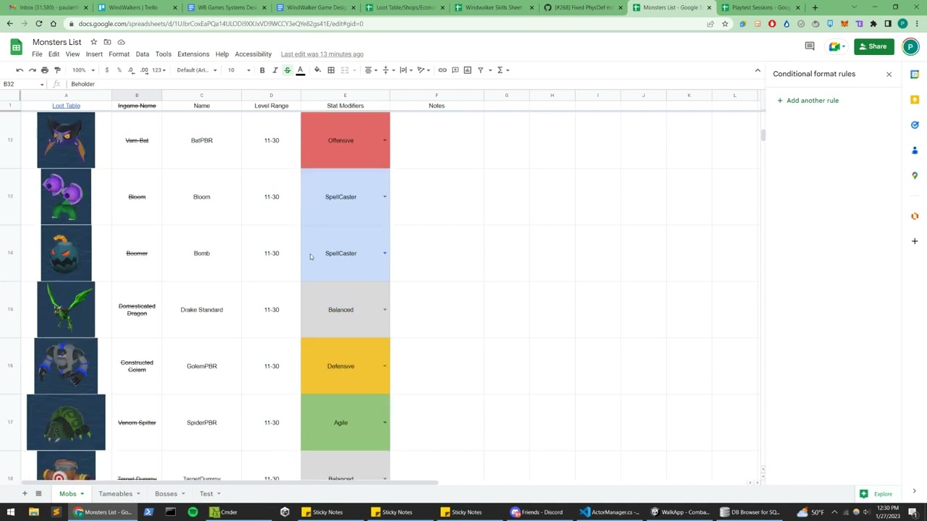This screenshot has width=927, height=521.
Task: Open more number formats 123 dropdown
Action: pos(159,70)
